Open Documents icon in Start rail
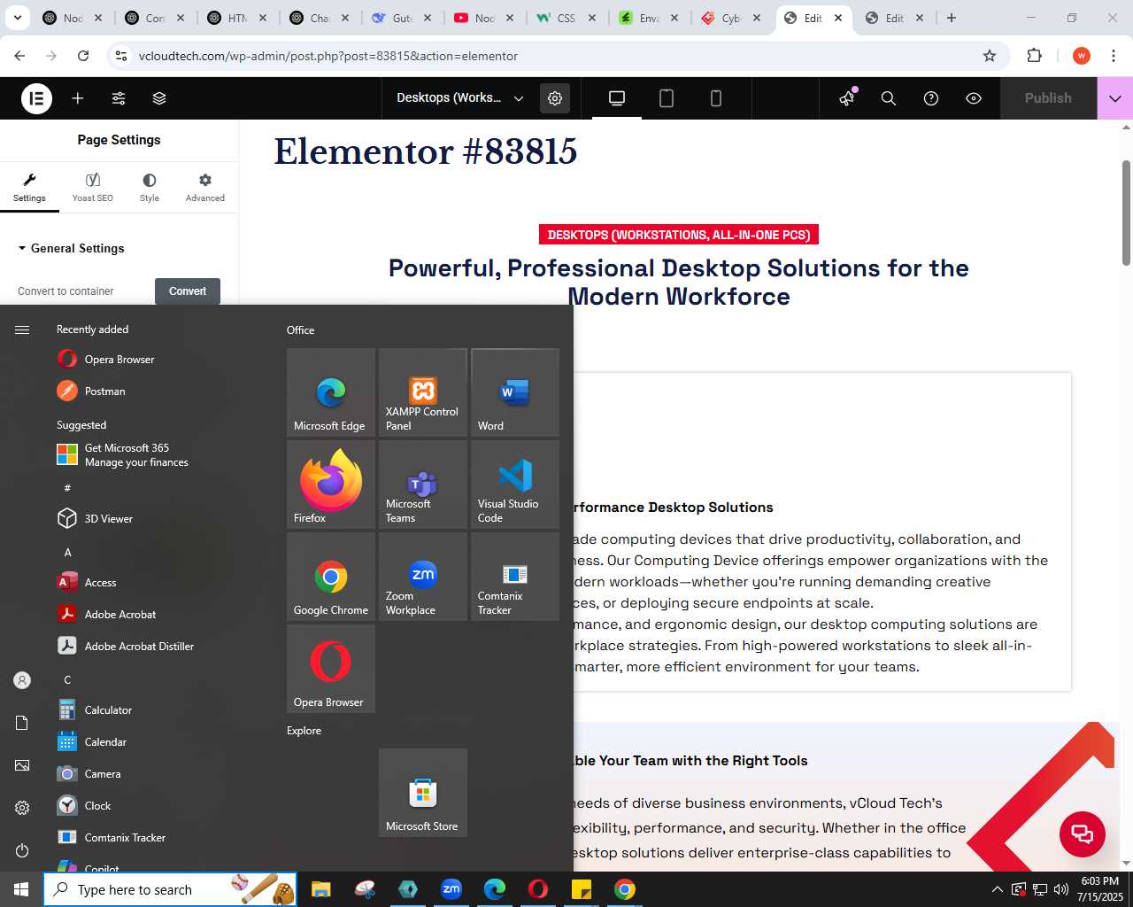This screenshot has height=907, width=1133. (x=22, y=723)
